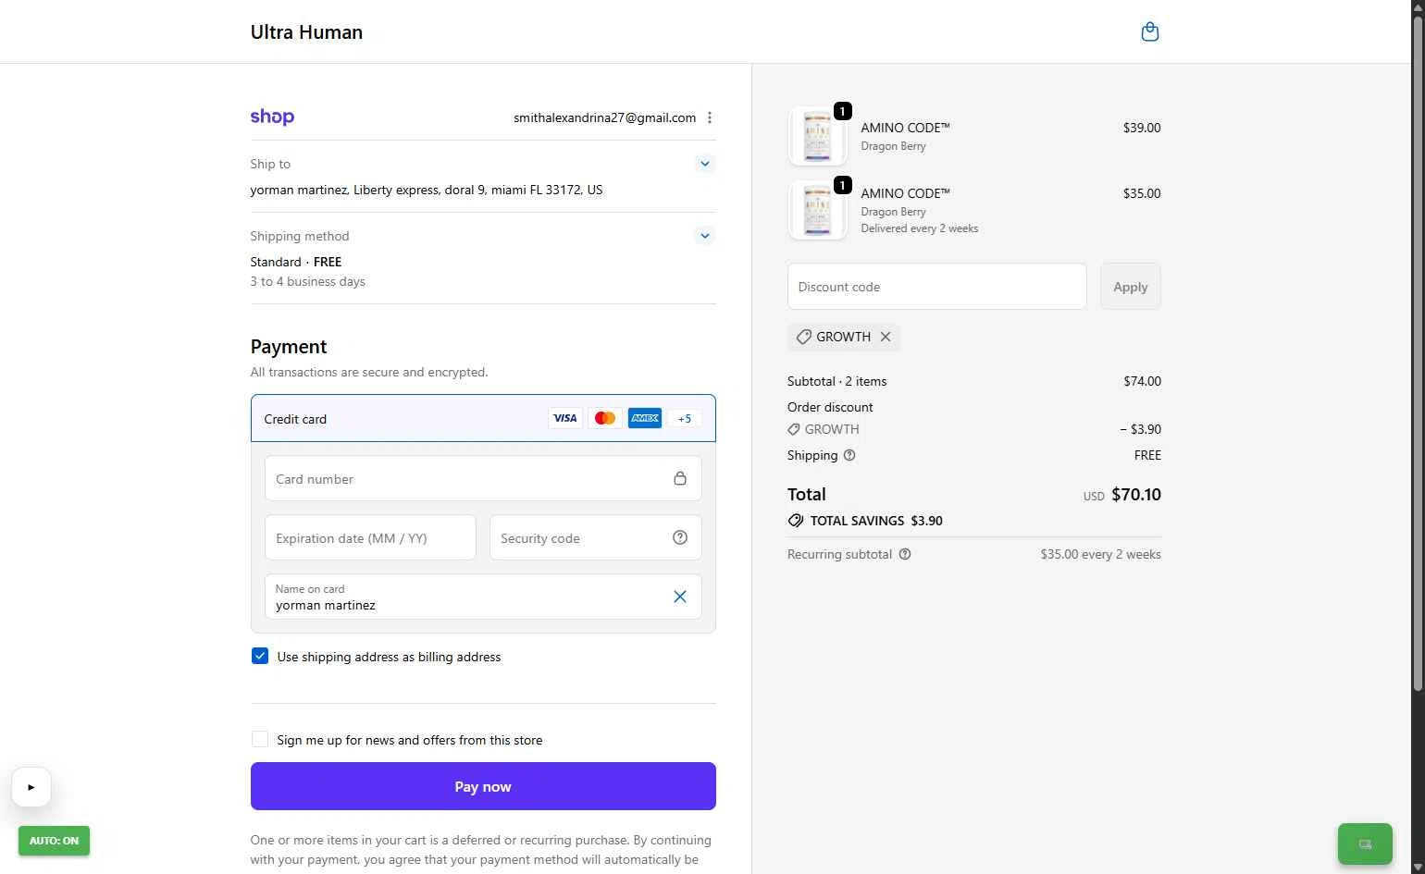The image size is (1425, 874).
Task: Expand the Ship to address chevron
Action: coord(705,164)
